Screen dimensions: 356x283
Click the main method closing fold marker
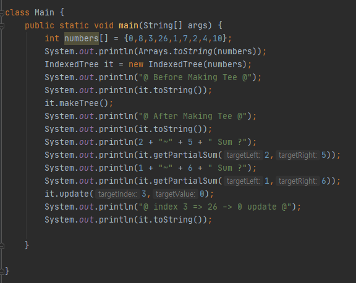point(2,245)
